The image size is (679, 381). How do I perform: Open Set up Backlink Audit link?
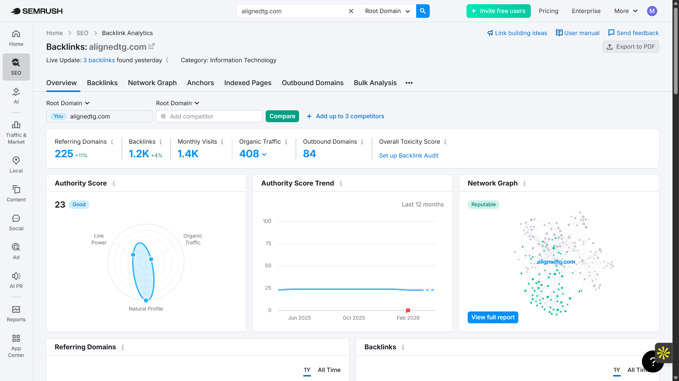pos(409,155)
